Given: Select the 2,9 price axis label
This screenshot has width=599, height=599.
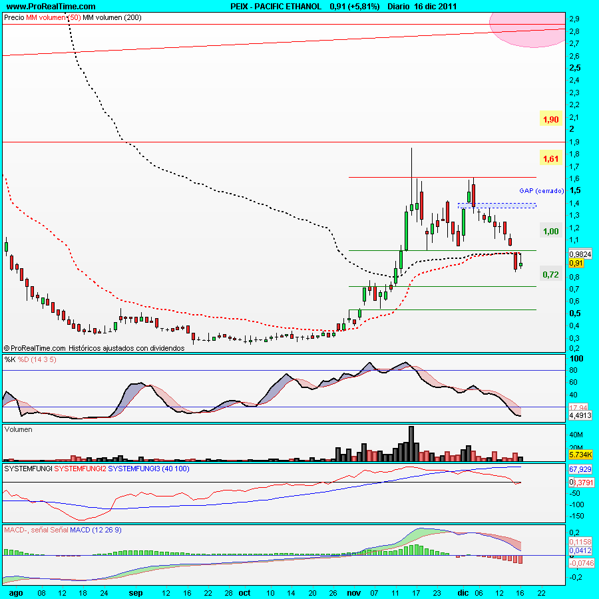Looking at the screenshot, I should pos(574,19).
